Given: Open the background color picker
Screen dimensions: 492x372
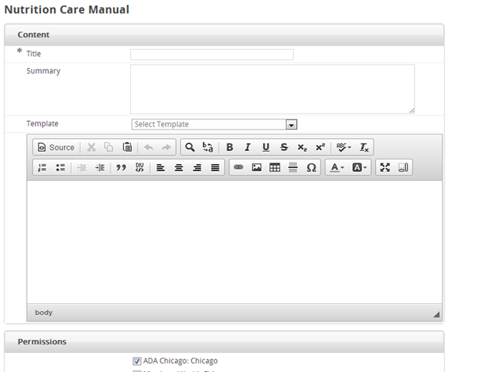Looking at the screenshot, I should [359, 167].
